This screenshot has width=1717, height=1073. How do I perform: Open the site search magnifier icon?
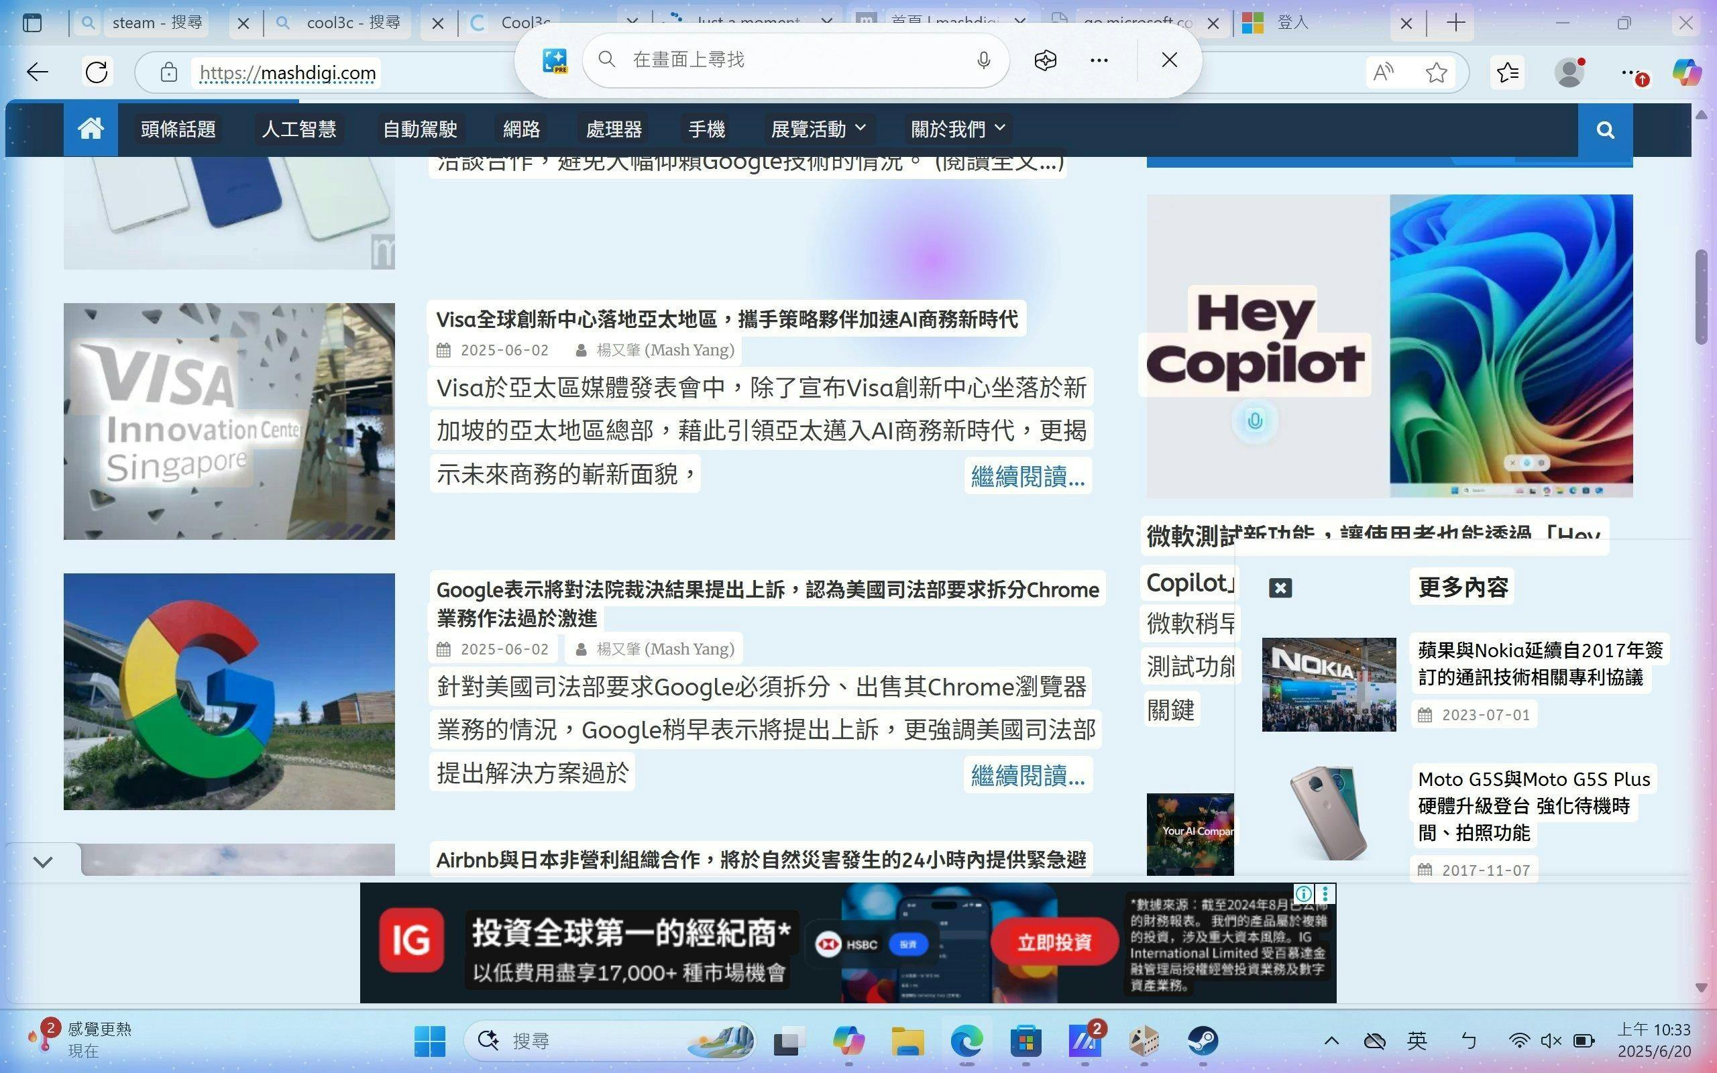point(1605,129)
